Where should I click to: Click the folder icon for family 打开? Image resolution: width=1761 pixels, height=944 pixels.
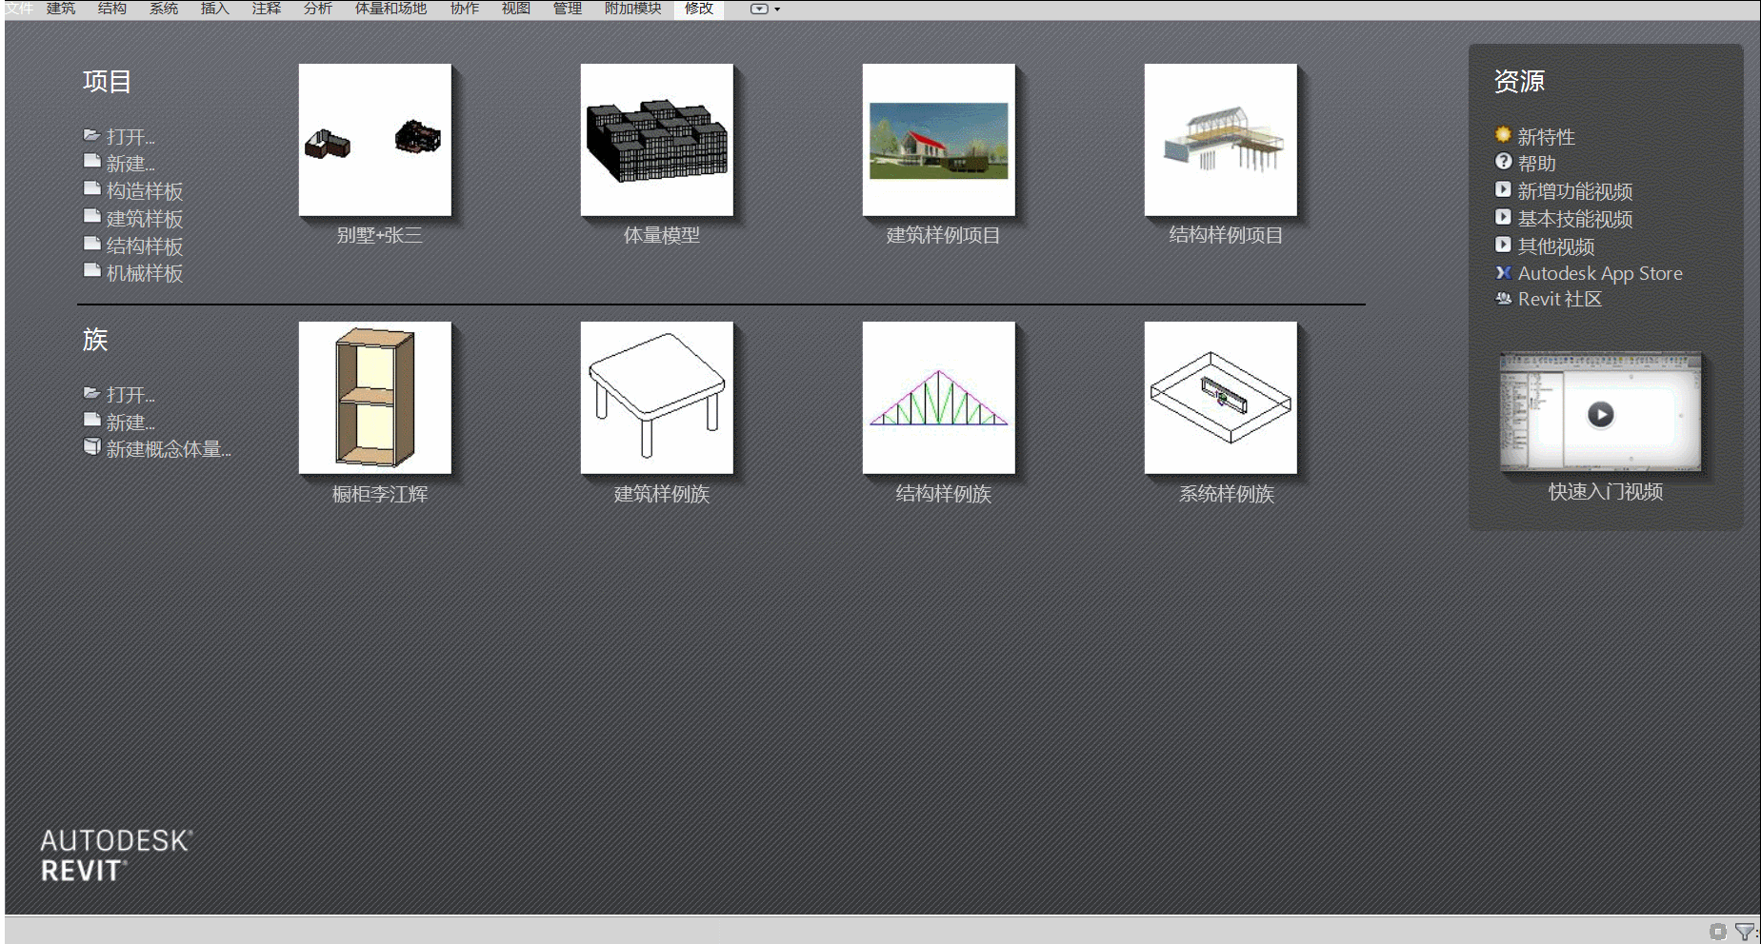tap(91, 393)
